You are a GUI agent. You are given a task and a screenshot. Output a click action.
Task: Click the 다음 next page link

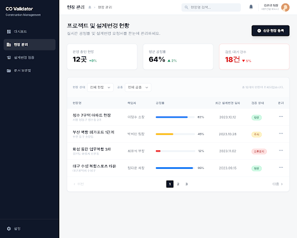[277, 184]
